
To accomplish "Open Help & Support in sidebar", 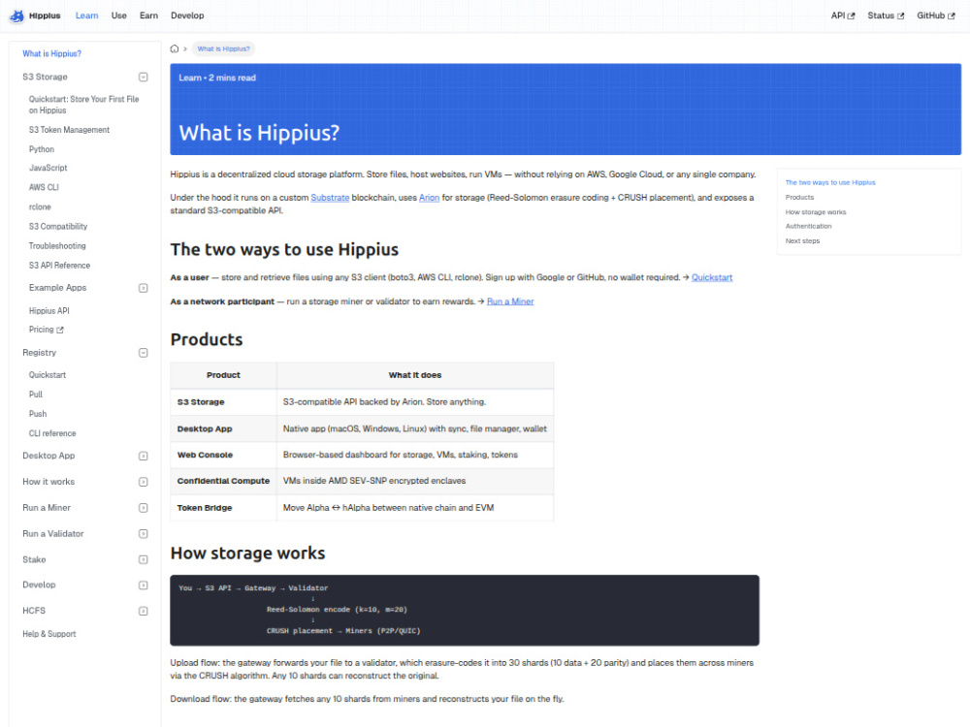I will (48, 634).
